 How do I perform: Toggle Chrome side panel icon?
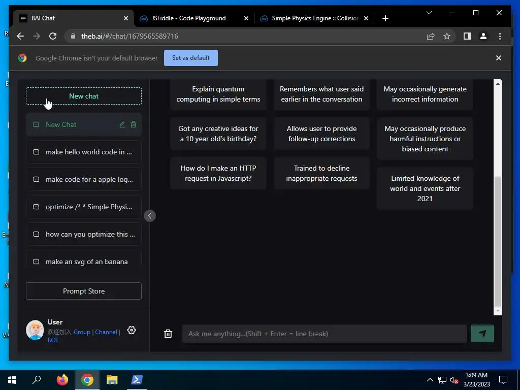tap(467, 36)
